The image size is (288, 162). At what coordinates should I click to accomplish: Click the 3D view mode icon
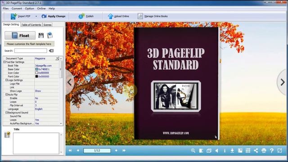tap(209, 151)
